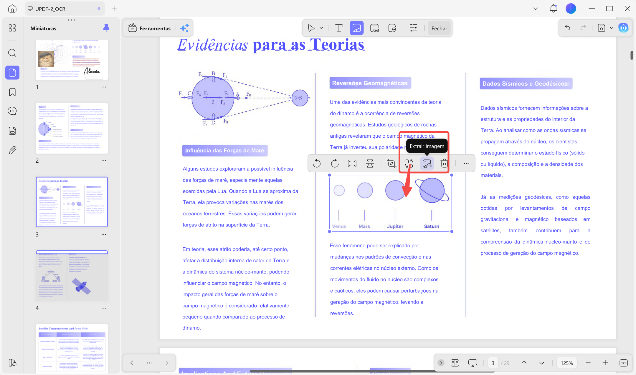Go to next view arrow

167,363
